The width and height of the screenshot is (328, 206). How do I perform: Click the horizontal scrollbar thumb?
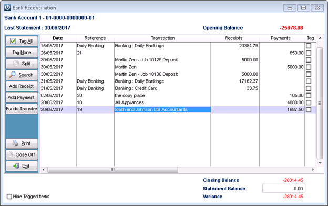pos(112,170)
